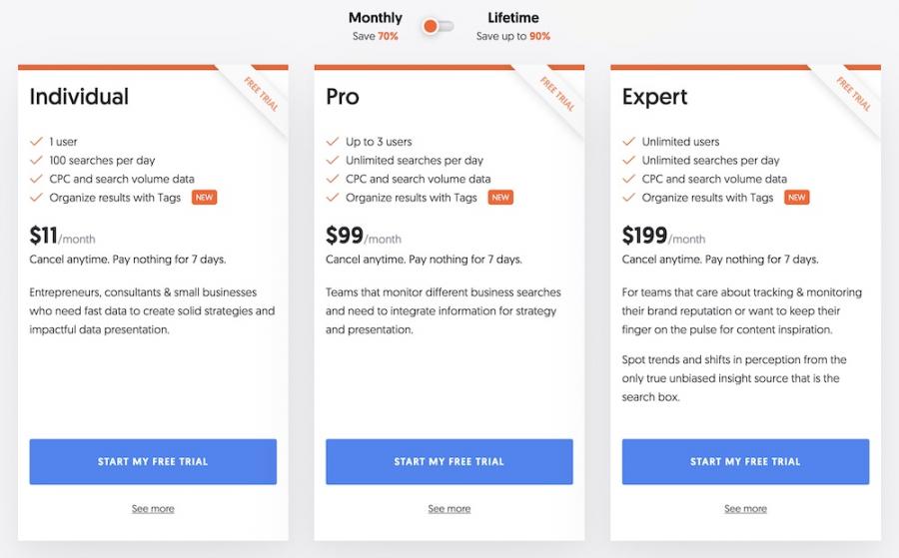Screen dimensions: 899x558
Task: Click the Pro plan heading
Action: coord(343,97)
